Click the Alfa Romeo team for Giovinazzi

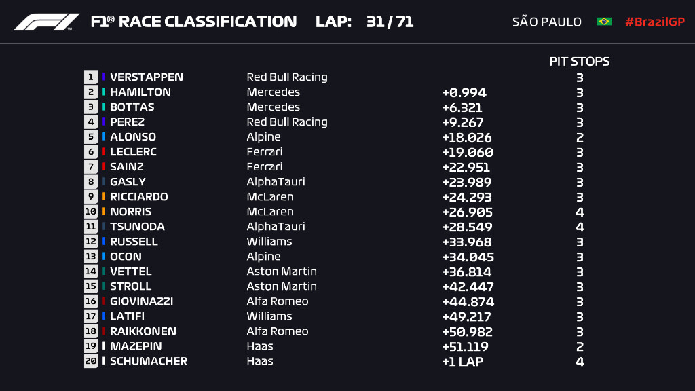277,301
